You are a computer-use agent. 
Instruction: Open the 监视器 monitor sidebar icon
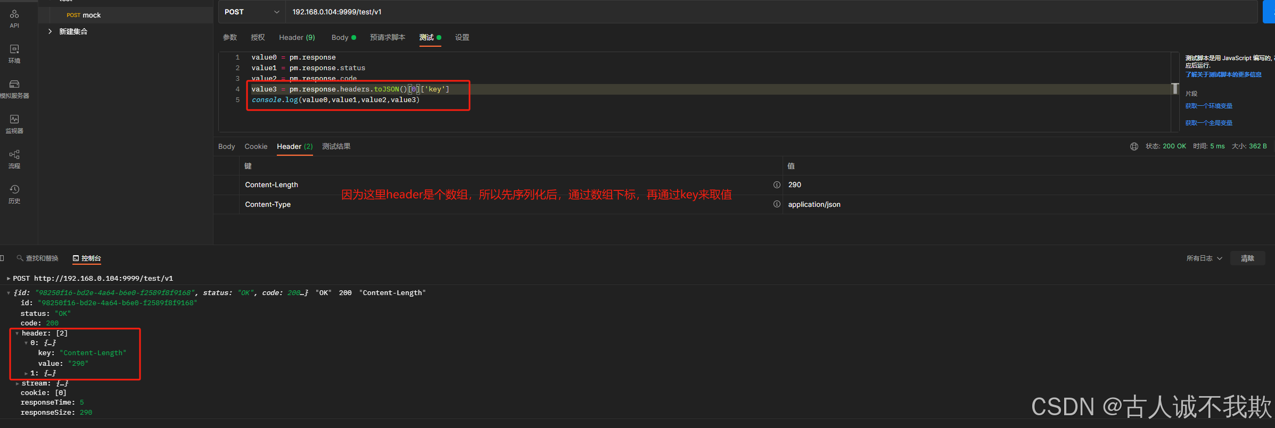point(14,123)
